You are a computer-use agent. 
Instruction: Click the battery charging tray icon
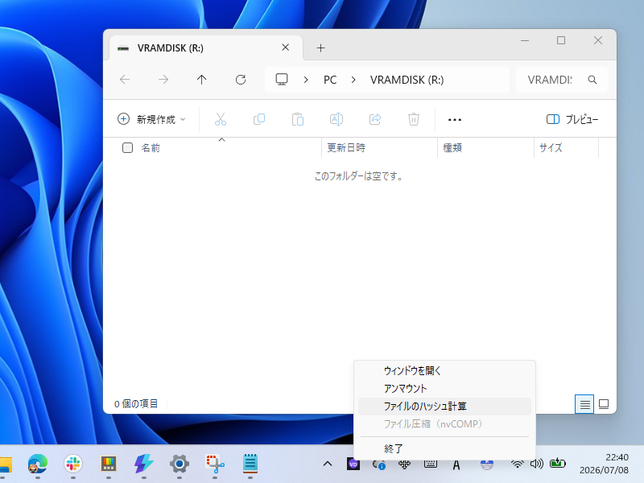(558, 464)
